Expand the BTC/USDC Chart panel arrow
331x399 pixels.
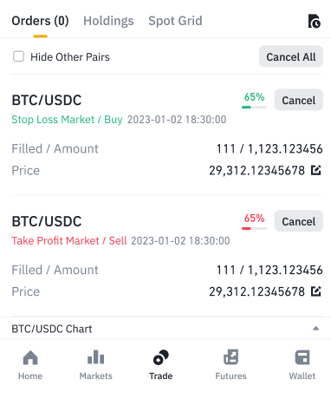(x=316, y=329)
